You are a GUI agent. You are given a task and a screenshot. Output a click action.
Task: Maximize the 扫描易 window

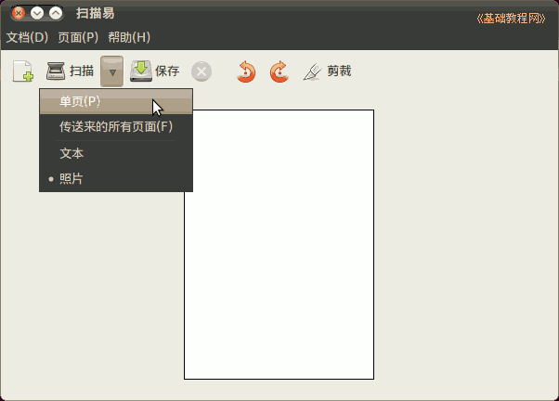click(x=56, y=14)
